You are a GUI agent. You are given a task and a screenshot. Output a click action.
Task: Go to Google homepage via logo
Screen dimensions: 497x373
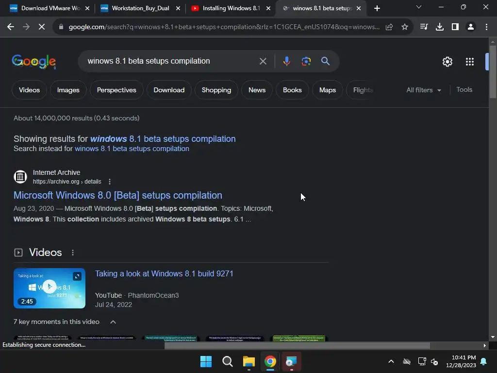[x=34, y=61]
